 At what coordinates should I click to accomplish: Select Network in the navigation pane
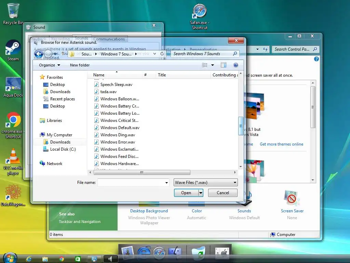click(54, 164)
